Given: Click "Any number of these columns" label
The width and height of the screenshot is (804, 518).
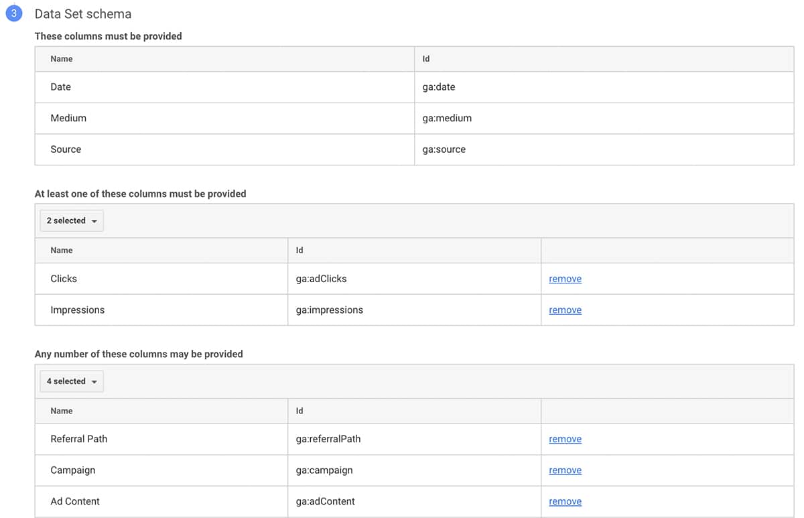Looking at the screenshot, I should [139, 354].
